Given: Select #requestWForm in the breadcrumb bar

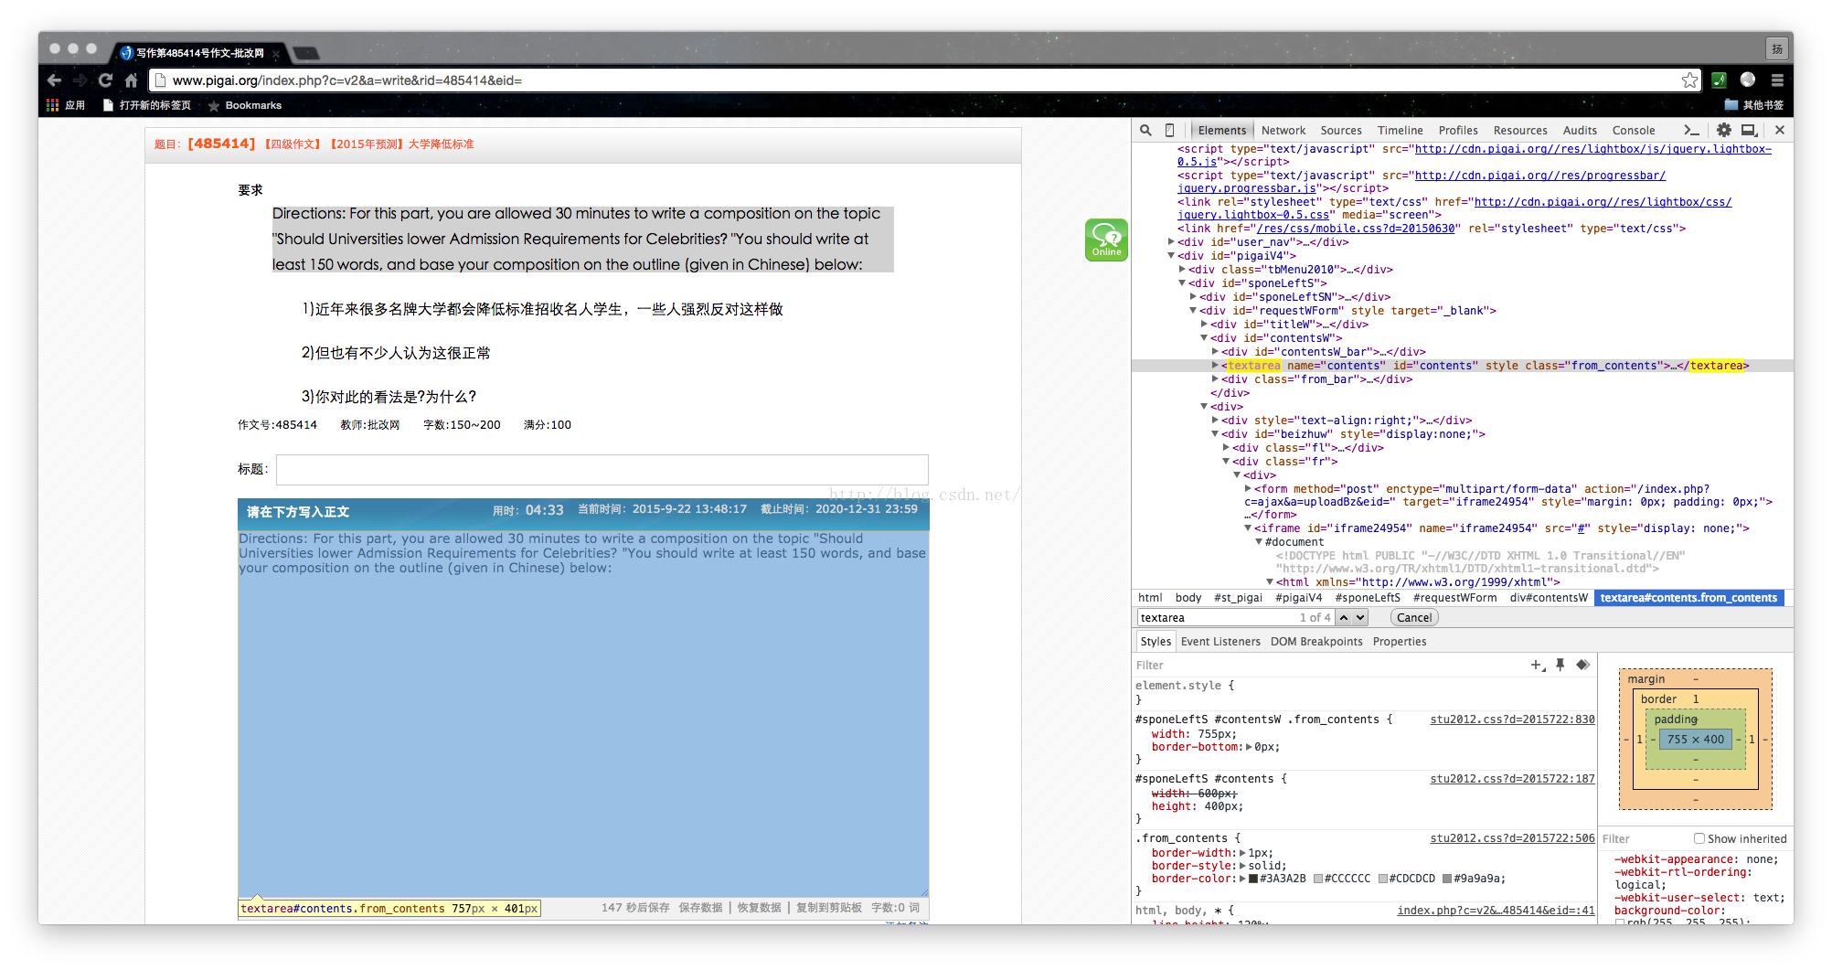Looking at the screenshot, I should (1454, 598).
